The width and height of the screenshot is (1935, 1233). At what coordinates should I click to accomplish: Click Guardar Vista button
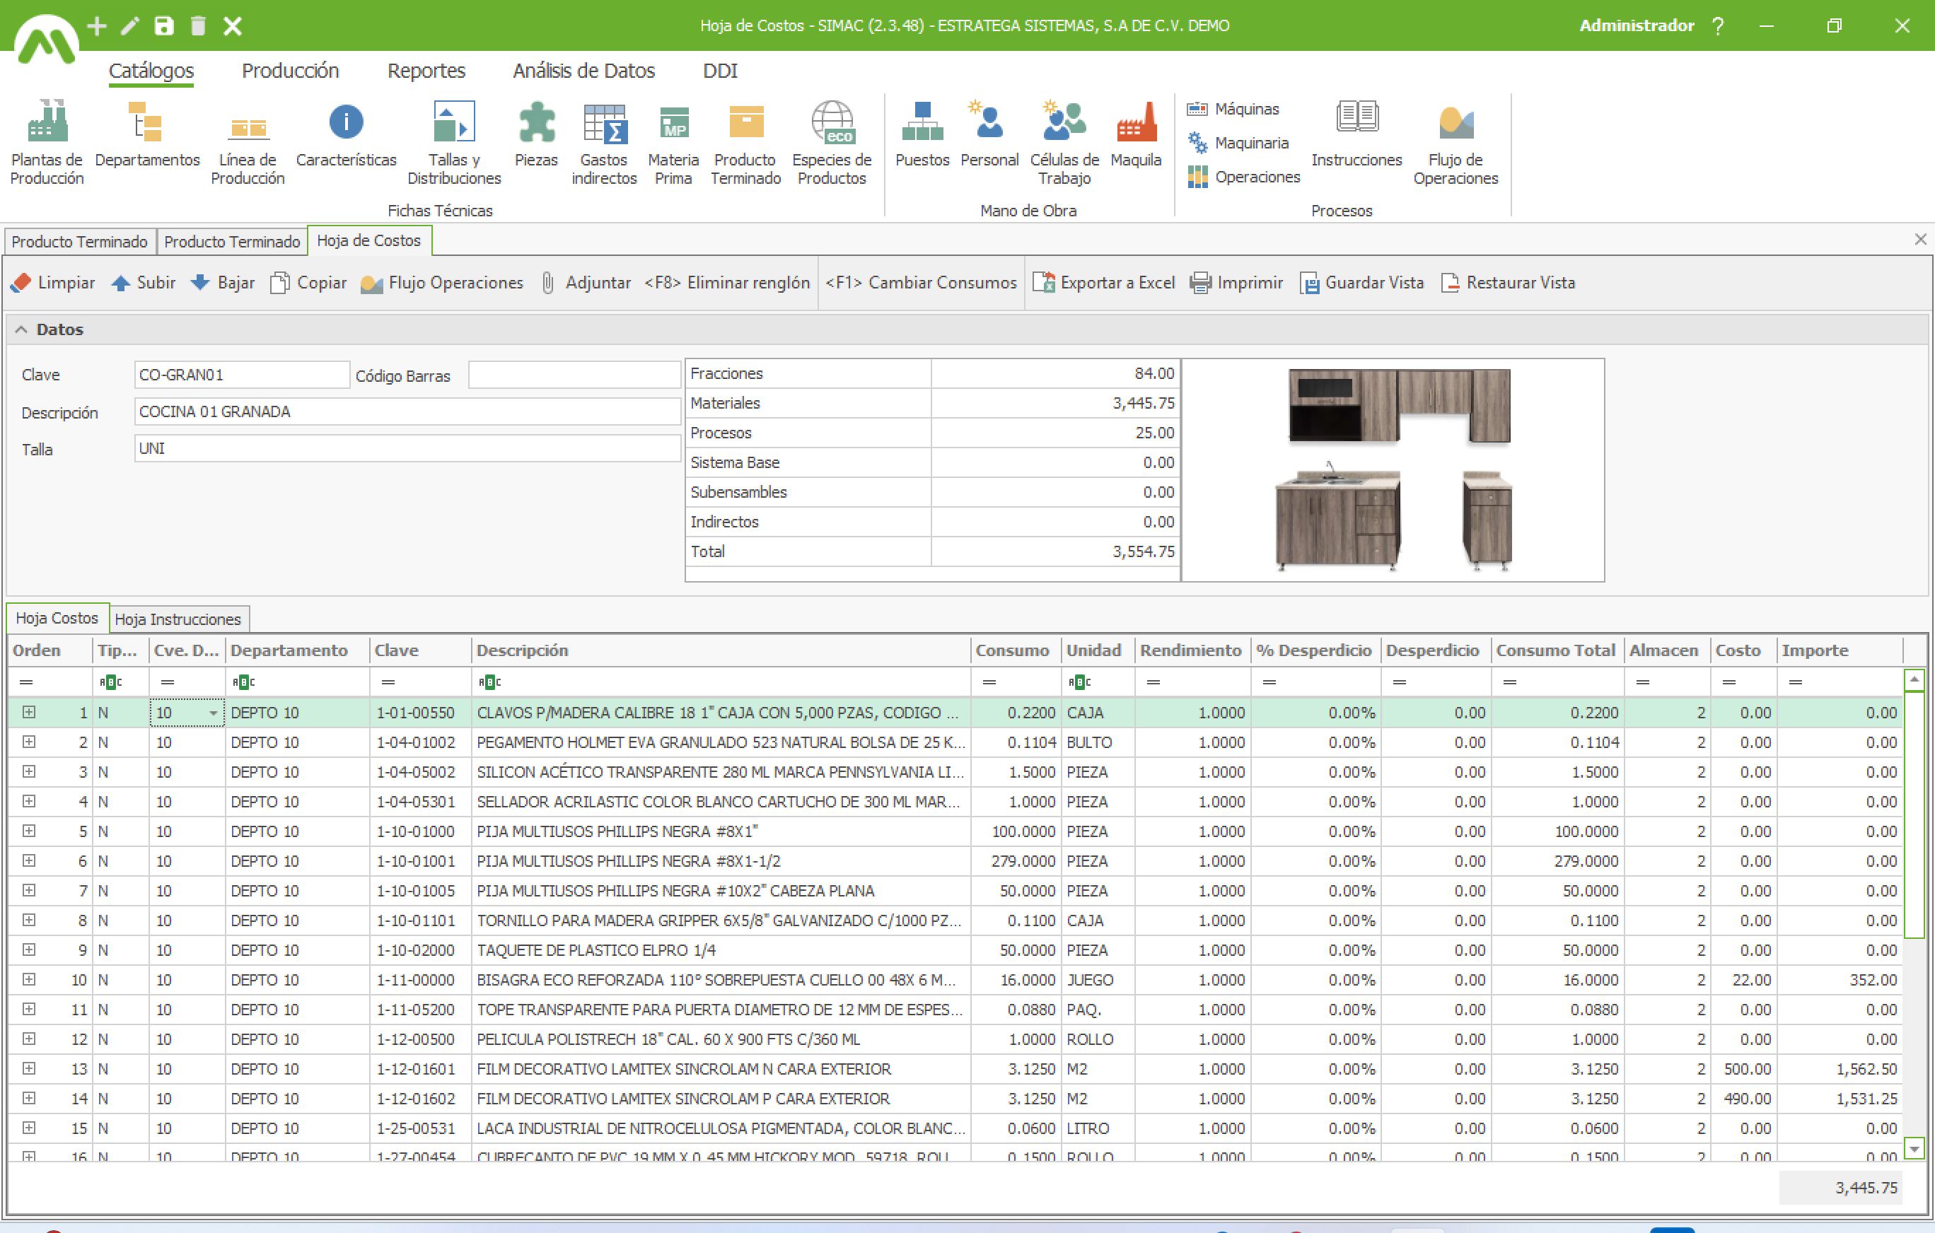pos(1361,283)
